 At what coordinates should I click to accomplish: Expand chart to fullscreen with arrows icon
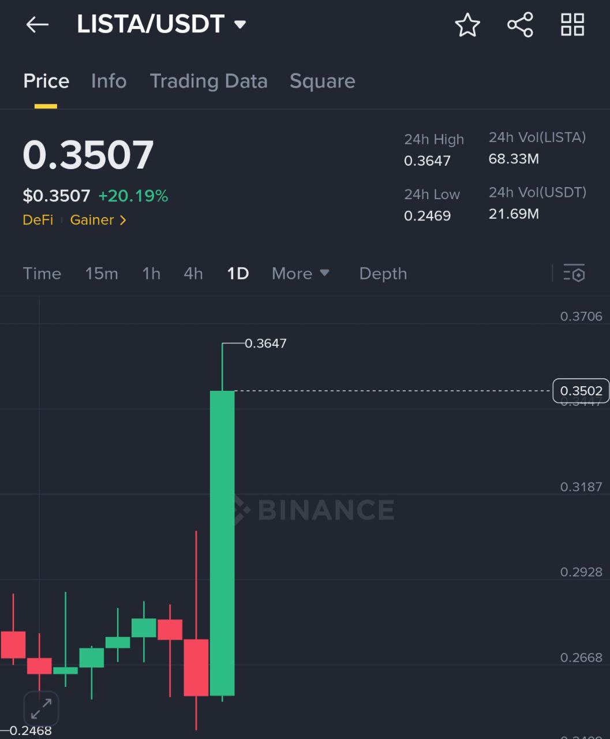point(41,708)
